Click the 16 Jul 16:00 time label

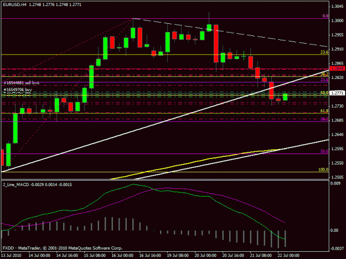point(150,256)
